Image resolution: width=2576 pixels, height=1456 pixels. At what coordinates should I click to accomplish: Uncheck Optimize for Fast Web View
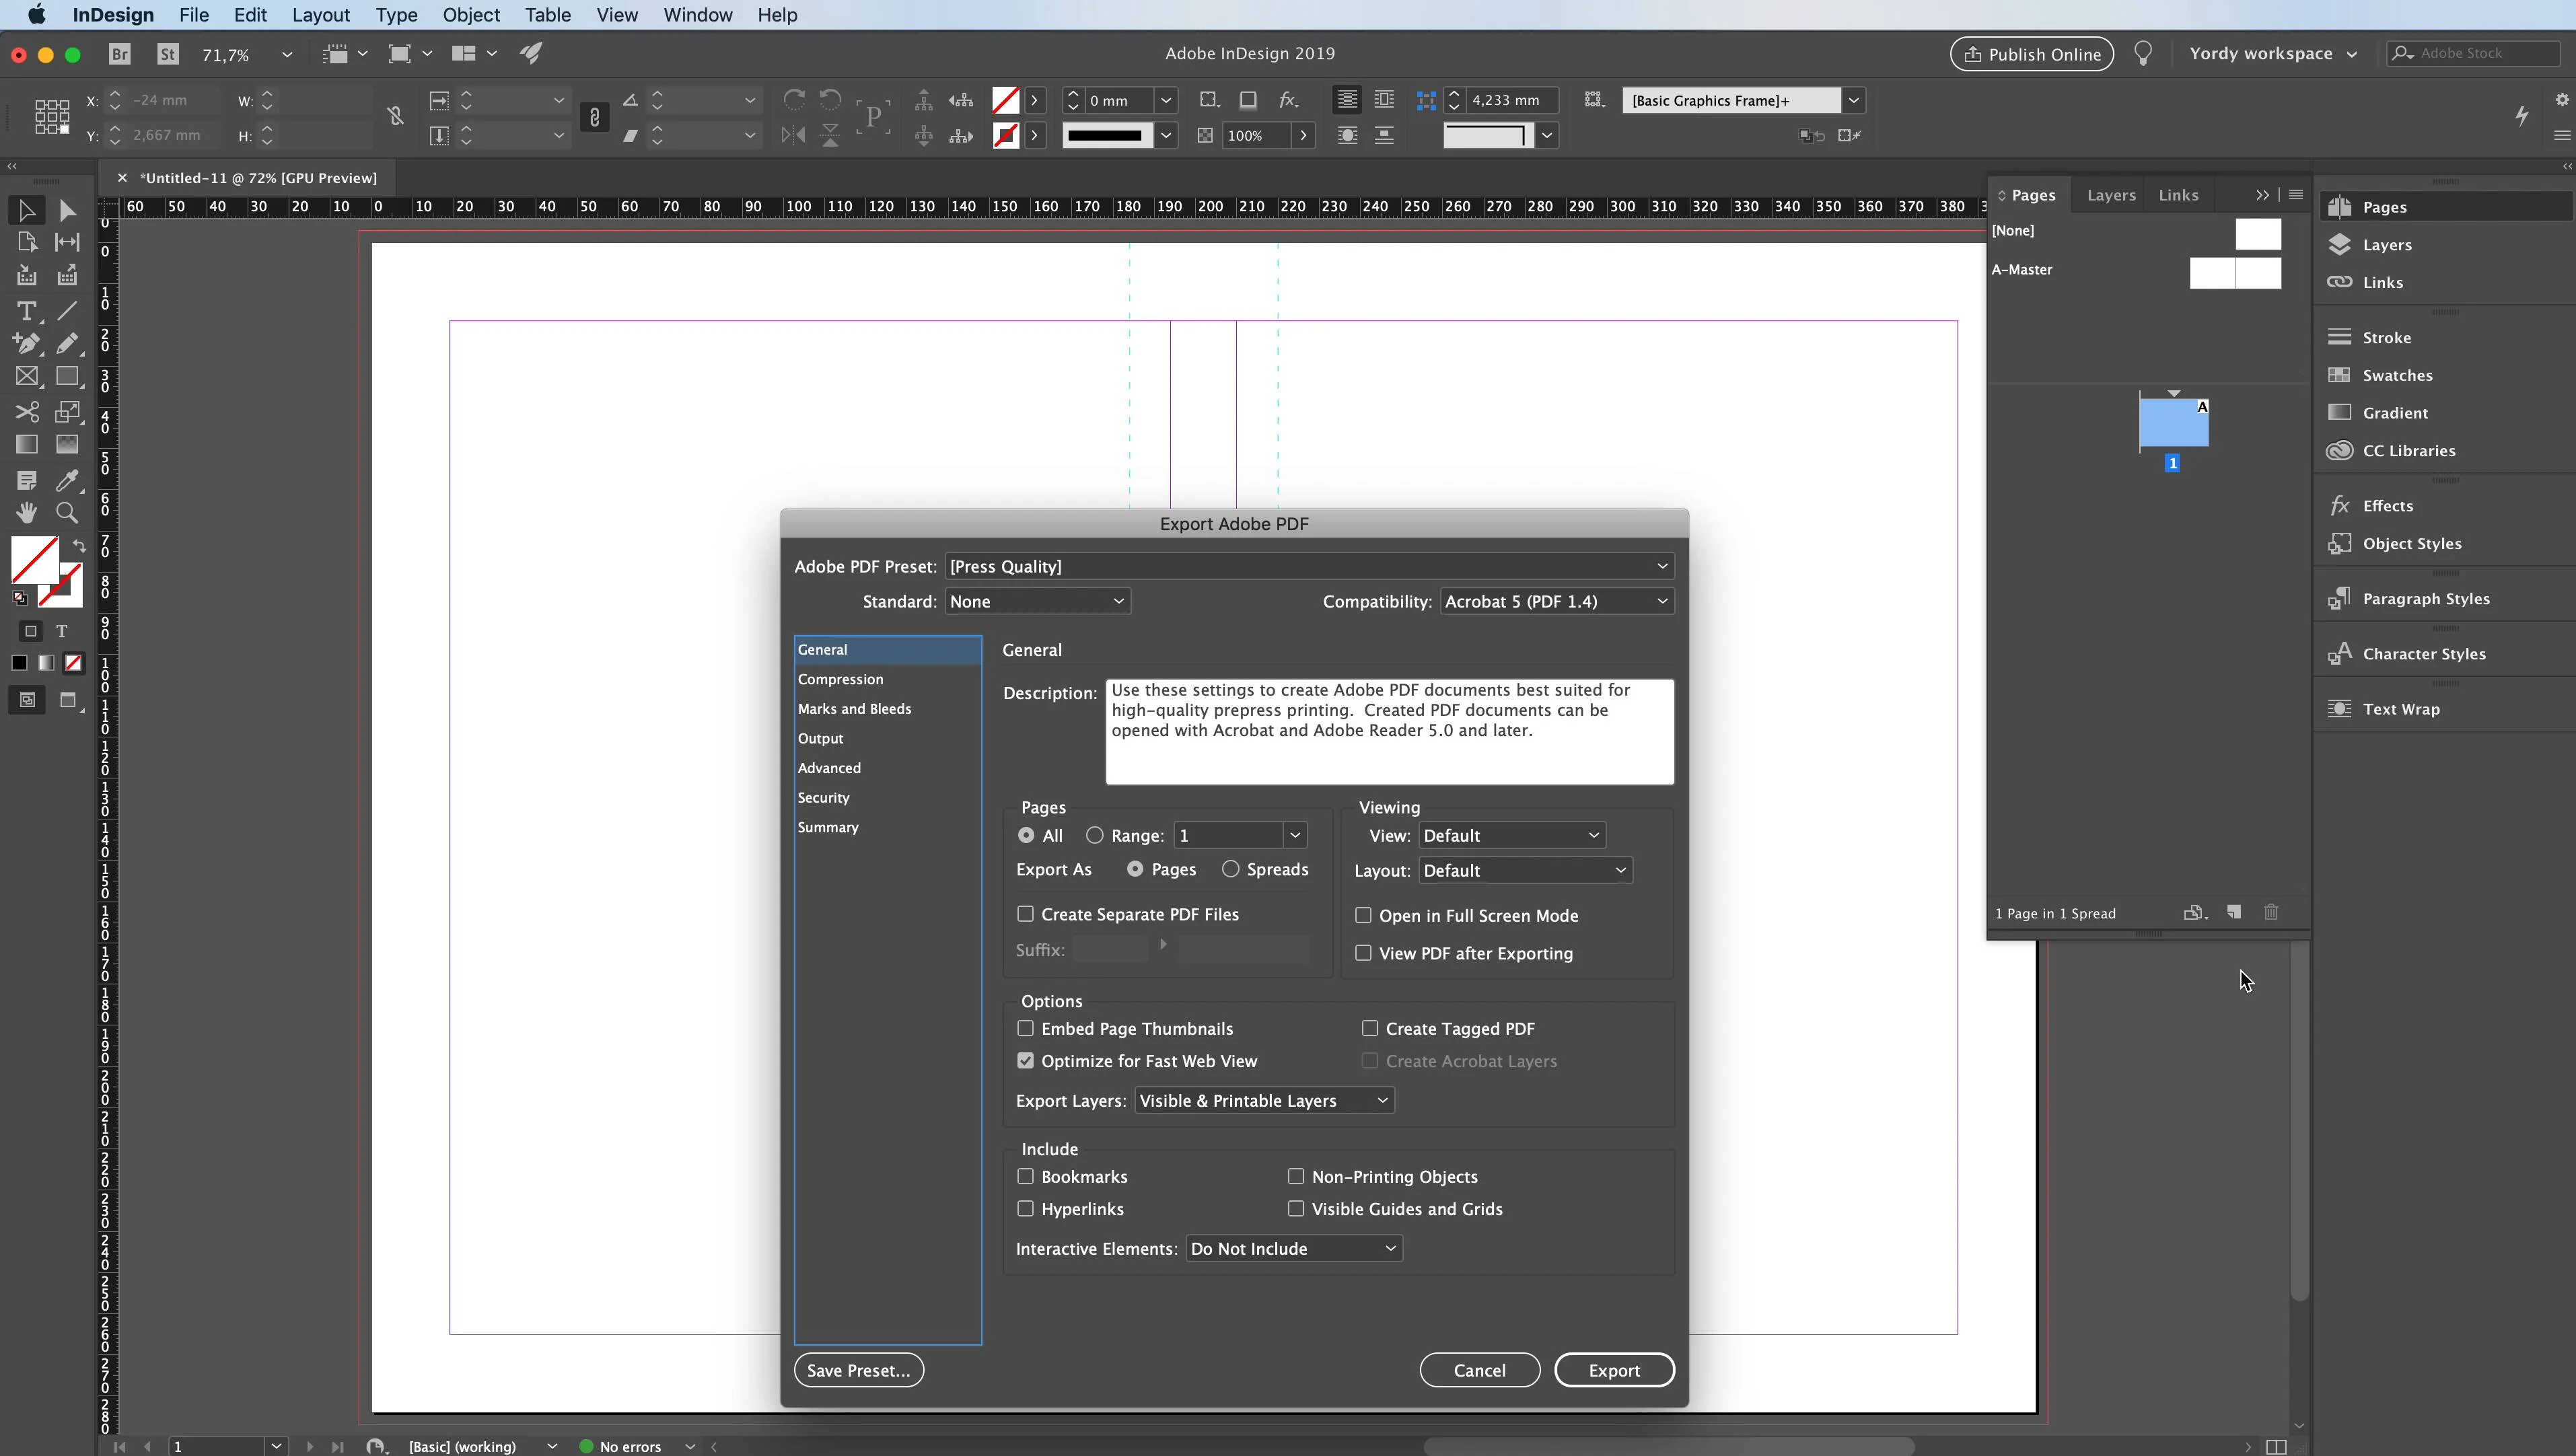(1025, 1061)
